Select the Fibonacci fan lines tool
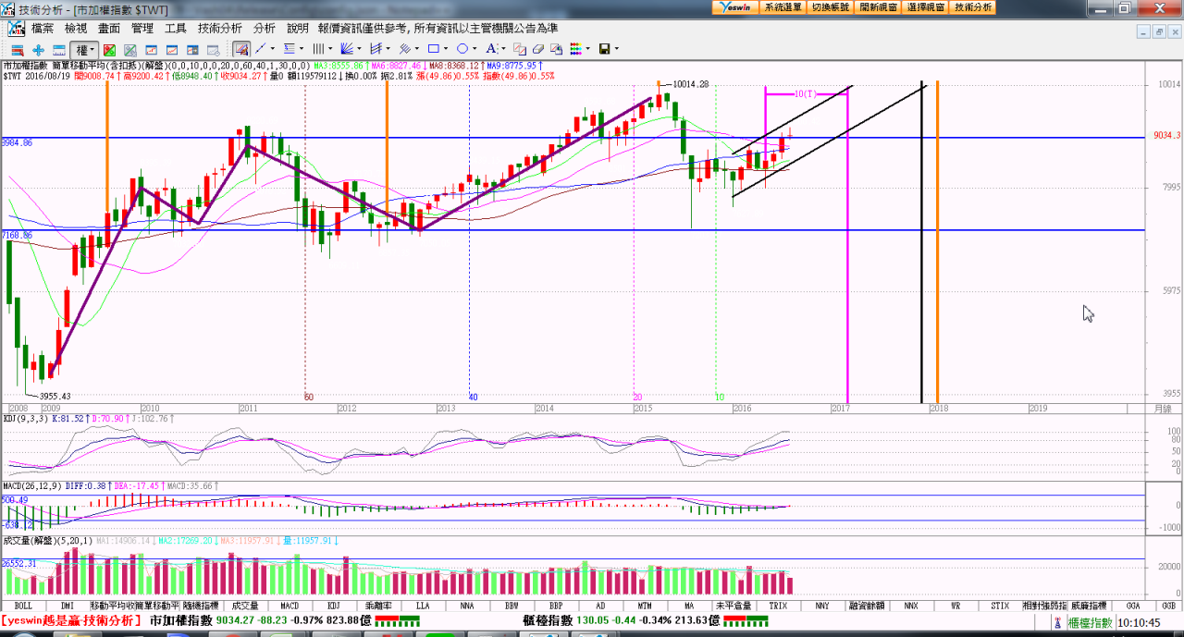 coord(347,49)
